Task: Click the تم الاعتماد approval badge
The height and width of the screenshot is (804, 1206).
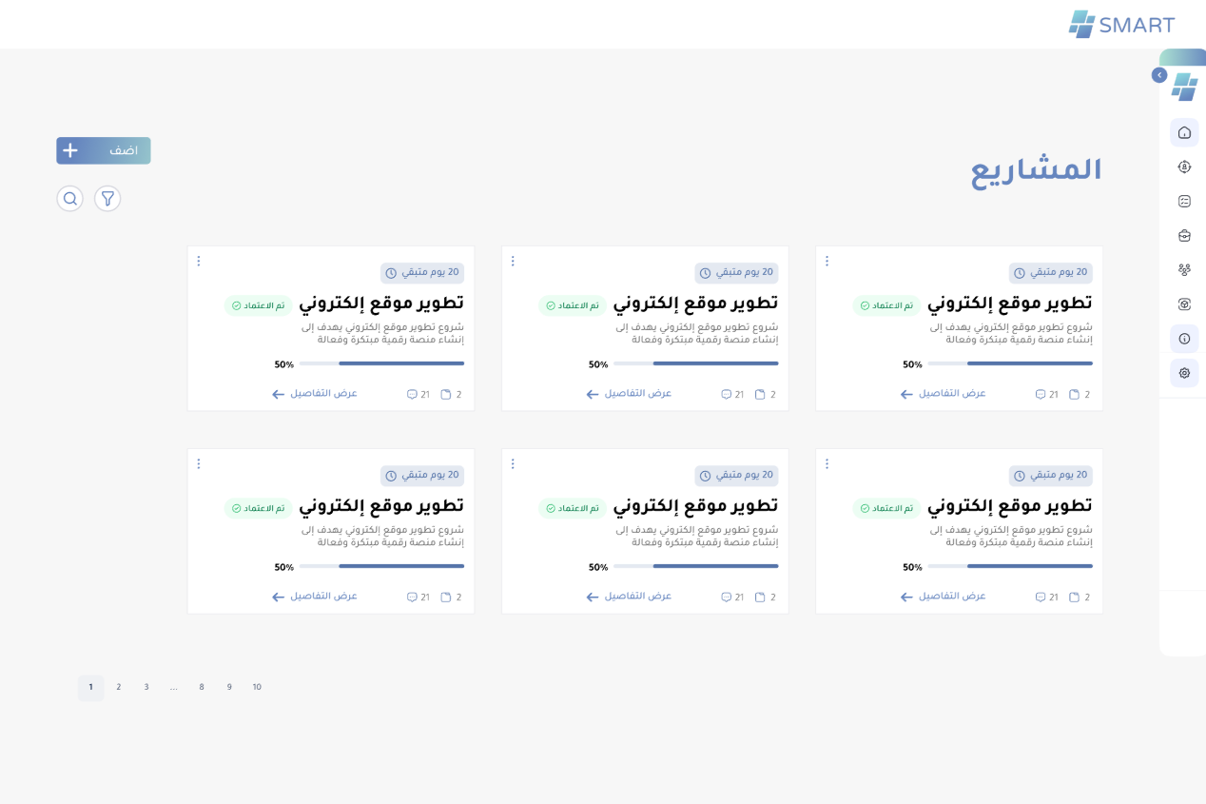Action: [x=885, y=305]
